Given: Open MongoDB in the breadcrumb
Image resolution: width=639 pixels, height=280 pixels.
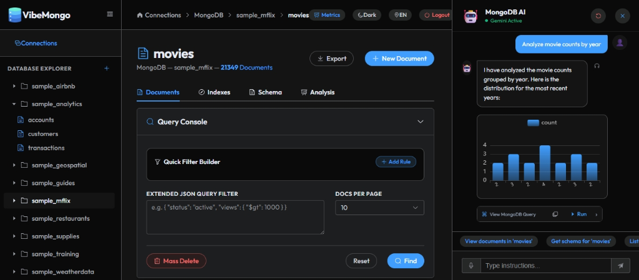Looking at the screenshot, I should pos(208,15).
